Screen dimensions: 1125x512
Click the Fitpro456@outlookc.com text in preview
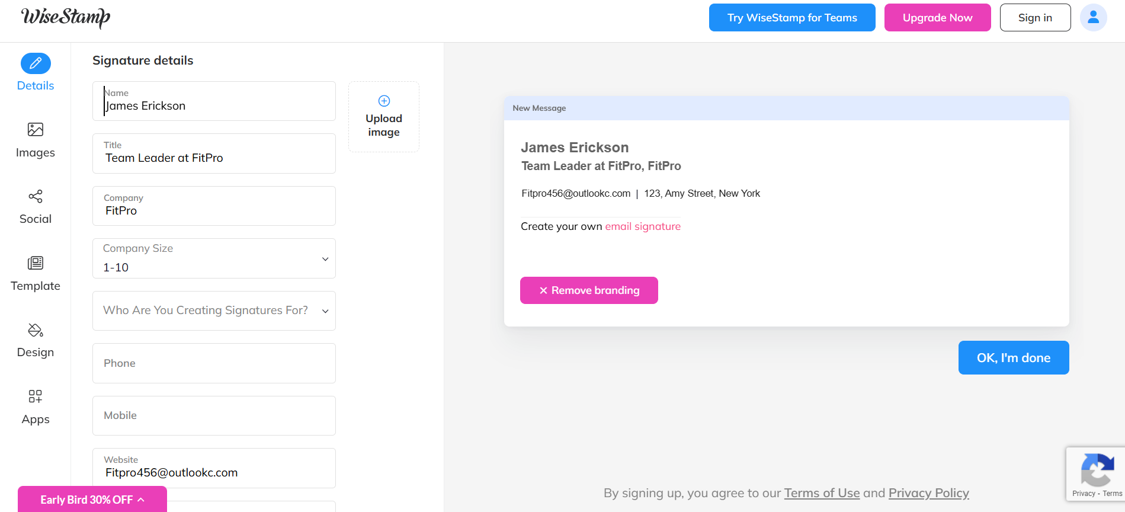pyautogui.click(x=576, y=193)
